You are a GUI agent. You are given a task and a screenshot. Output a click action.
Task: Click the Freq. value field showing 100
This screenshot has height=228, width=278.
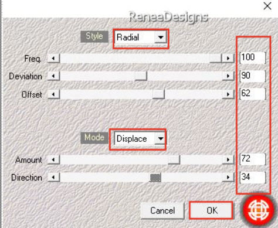point(253,57)
